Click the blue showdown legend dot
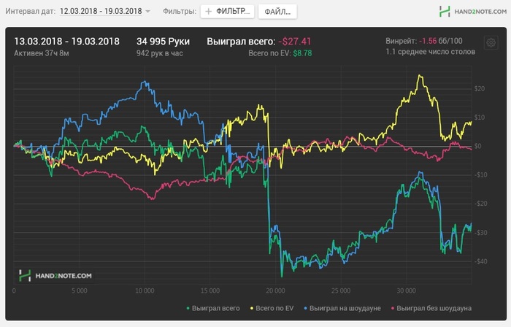The height and width of the screenshot is (327, 511). [x=304, y=309]
